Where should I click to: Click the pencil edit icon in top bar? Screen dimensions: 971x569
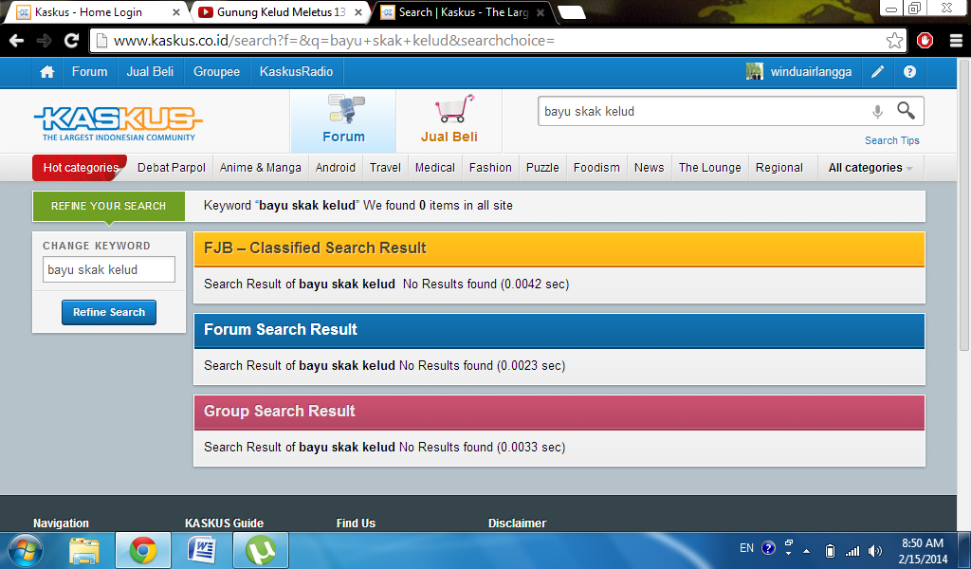[x=877, y=72]
